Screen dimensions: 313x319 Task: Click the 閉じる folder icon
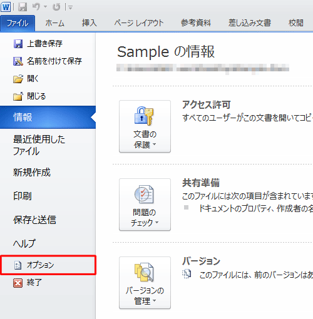18,96
